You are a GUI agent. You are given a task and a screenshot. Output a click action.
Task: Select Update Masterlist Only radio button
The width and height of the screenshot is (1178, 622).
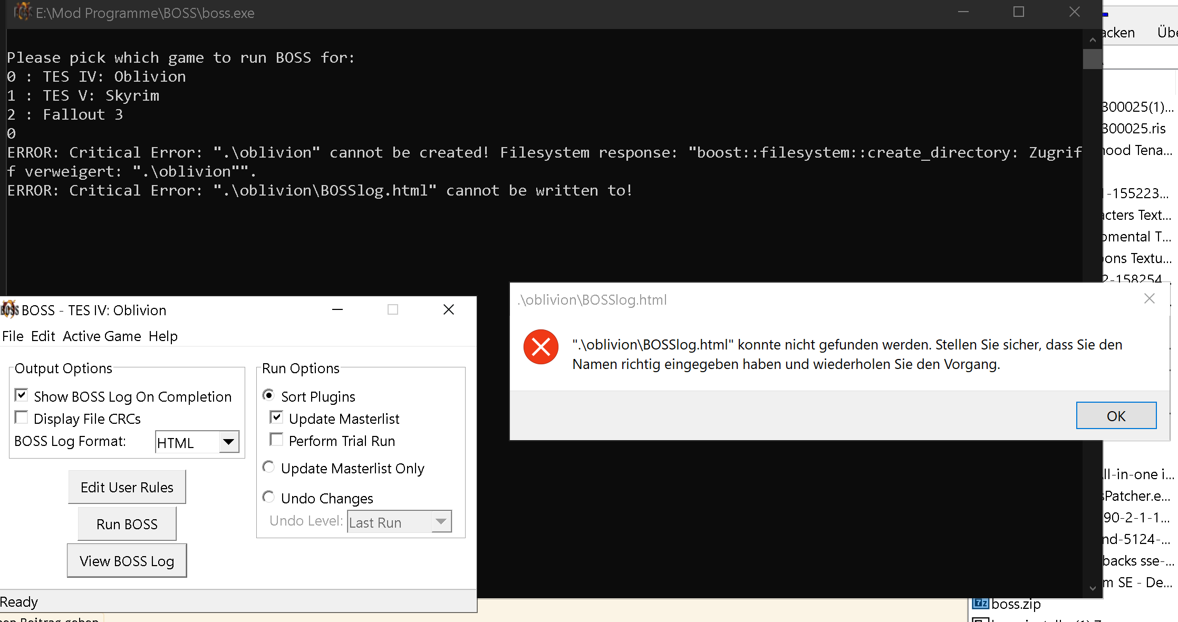[x=268, y=467]
